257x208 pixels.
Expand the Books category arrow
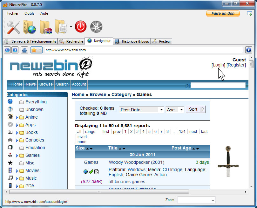coord(17,133)
